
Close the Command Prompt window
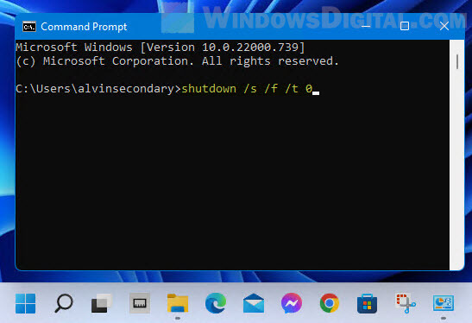pyautogui.click(x=444, y=26)
